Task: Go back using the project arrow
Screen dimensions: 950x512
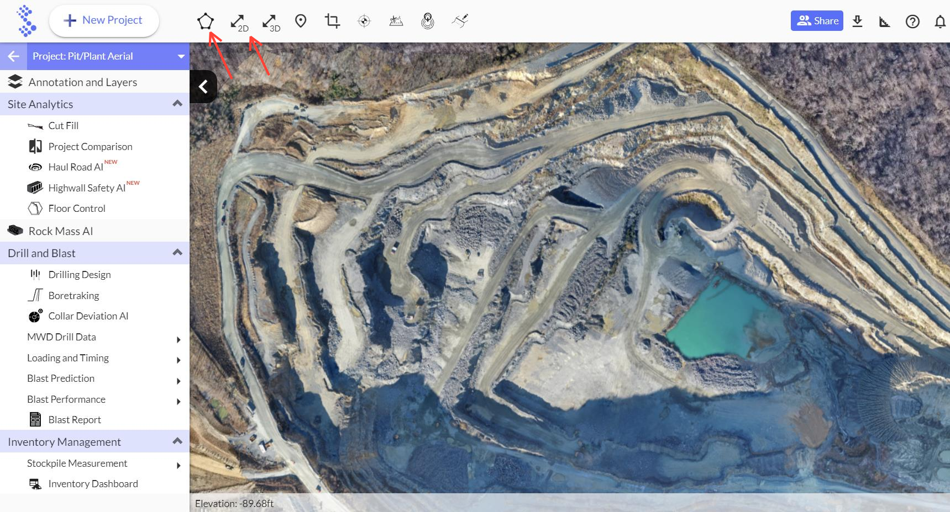Action: (x=13, y=56)
